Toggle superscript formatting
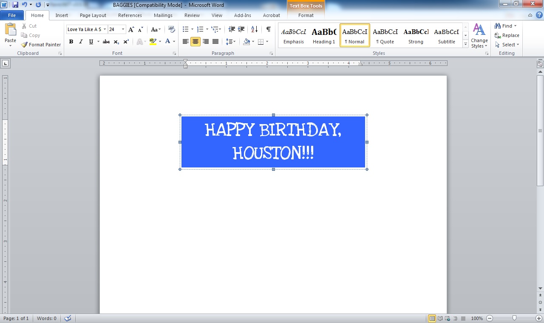 126,42
